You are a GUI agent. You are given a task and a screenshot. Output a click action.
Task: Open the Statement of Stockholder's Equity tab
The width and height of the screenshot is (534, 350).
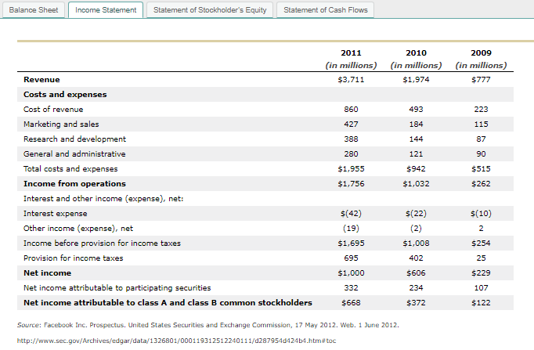click(210, 10)
